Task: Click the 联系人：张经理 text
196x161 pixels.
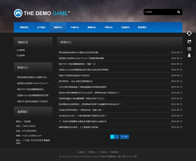Action: [x=23, y=121]
